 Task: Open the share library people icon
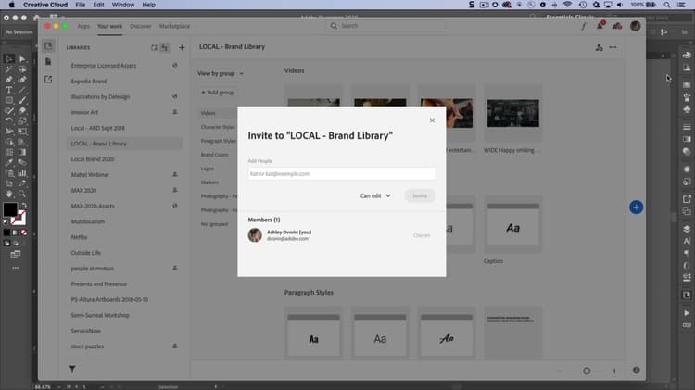point(600,47)
